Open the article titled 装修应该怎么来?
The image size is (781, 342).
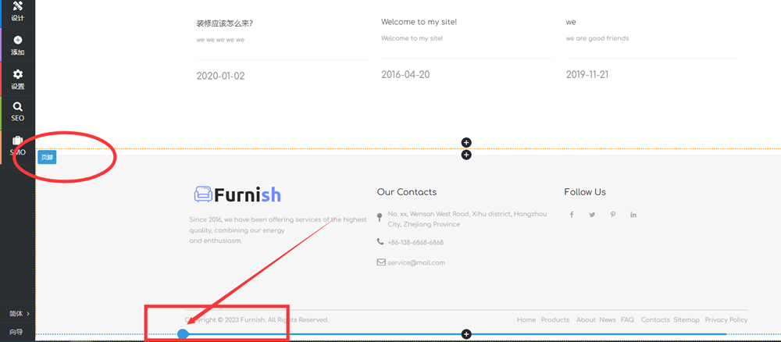[x=224, y=23]
